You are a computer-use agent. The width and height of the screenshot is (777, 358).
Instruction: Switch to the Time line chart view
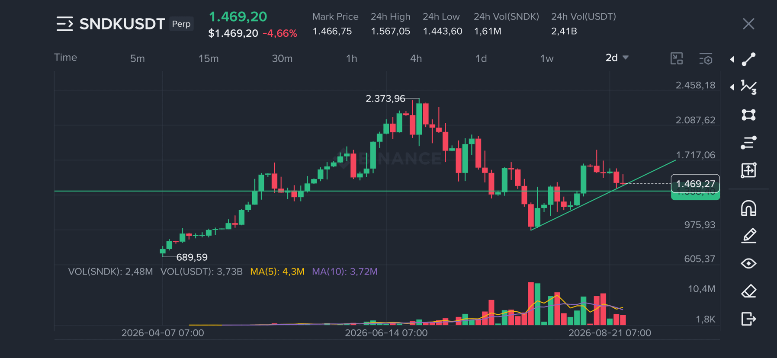[x=66, y=58]
